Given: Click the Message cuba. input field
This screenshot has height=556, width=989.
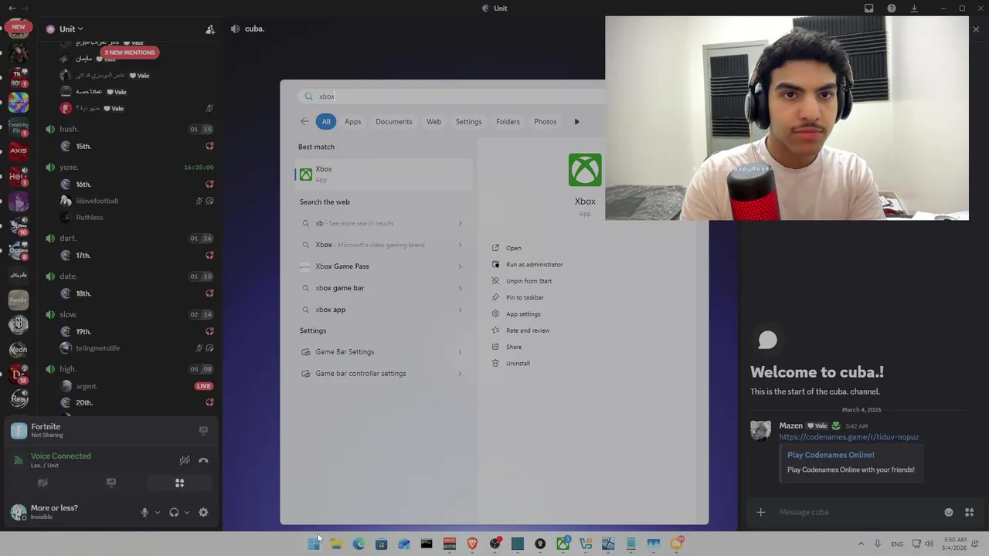Looking at the screenshot, I should [x=858, y=512].
